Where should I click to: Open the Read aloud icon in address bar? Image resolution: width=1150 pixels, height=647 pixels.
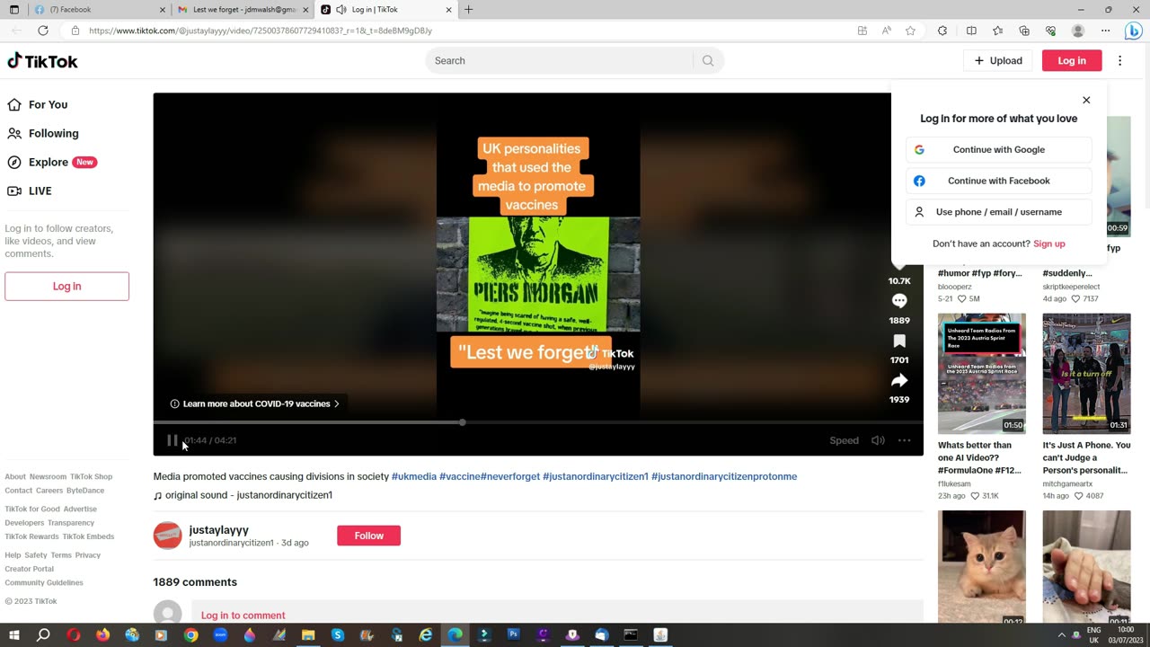[886, 31]
